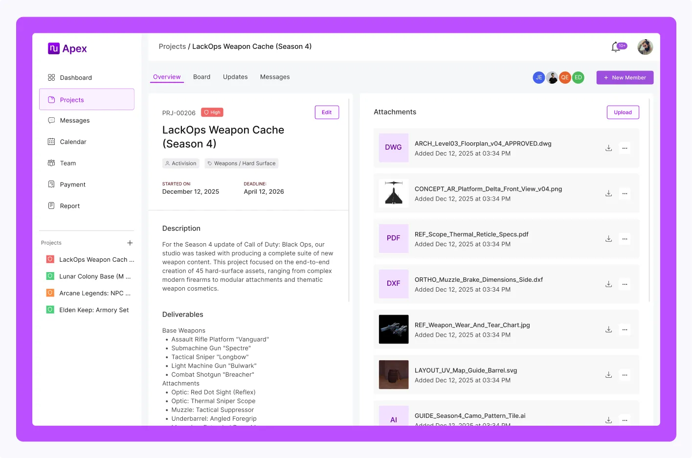Select the Lunar Colony Base project
The image size is (692, 458).
pyautogui.click(x=94, y=276)
